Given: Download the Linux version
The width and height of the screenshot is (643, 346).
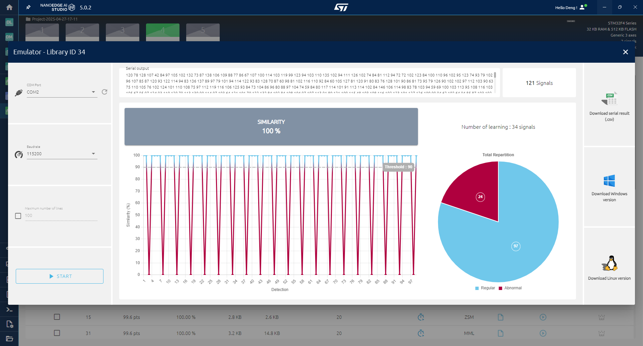Looking at the screenshot, I should point(609,268).
